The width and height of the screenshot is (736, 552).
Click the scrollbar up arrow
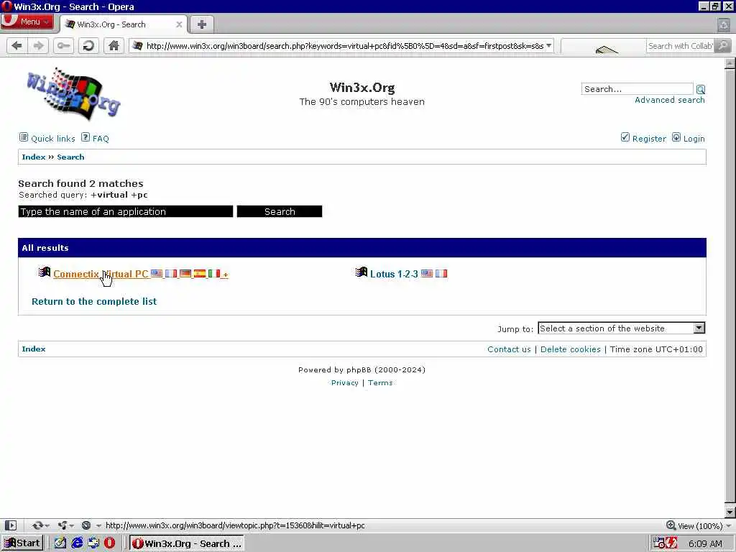point(730,63)
